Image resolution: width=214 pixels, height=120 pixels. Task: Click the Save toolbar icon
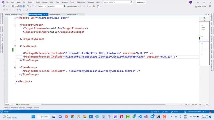21,6
